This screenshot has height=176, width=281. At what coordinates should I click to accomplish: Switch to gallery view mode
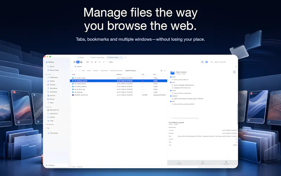(81, 62)
